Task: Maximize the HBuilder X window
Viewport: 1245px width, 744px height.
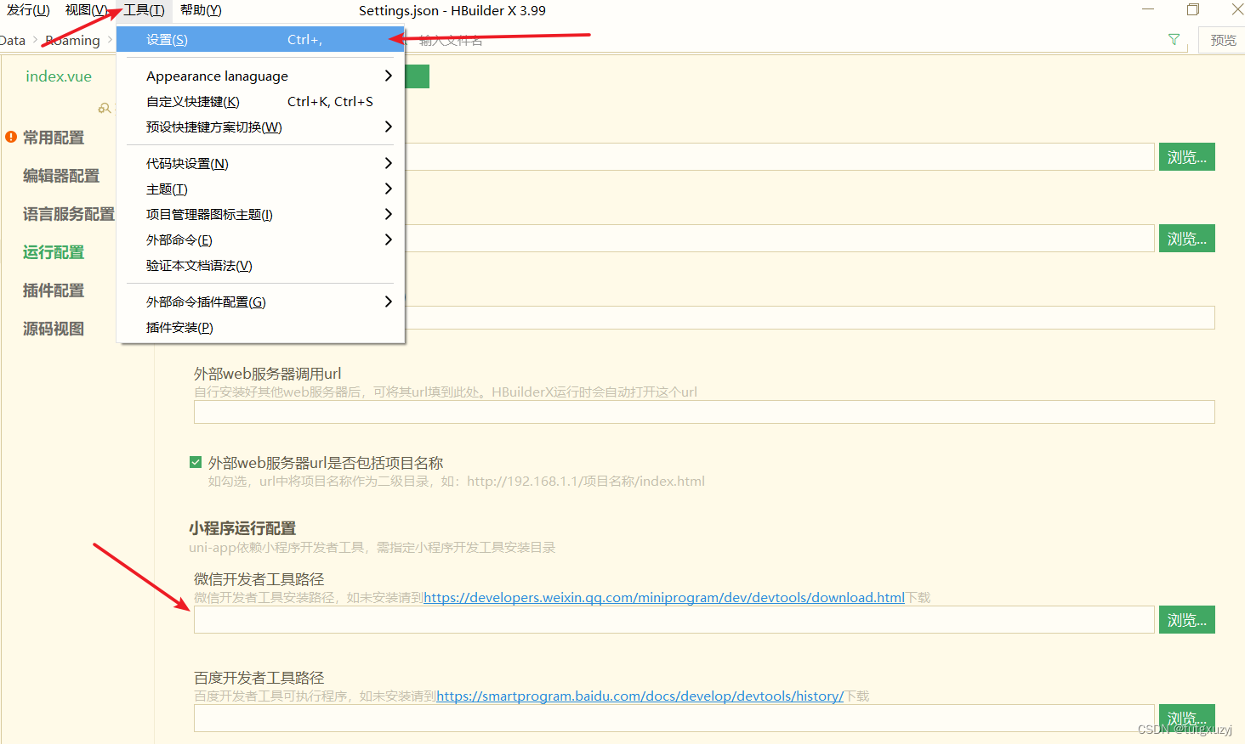Action: 1192,10
